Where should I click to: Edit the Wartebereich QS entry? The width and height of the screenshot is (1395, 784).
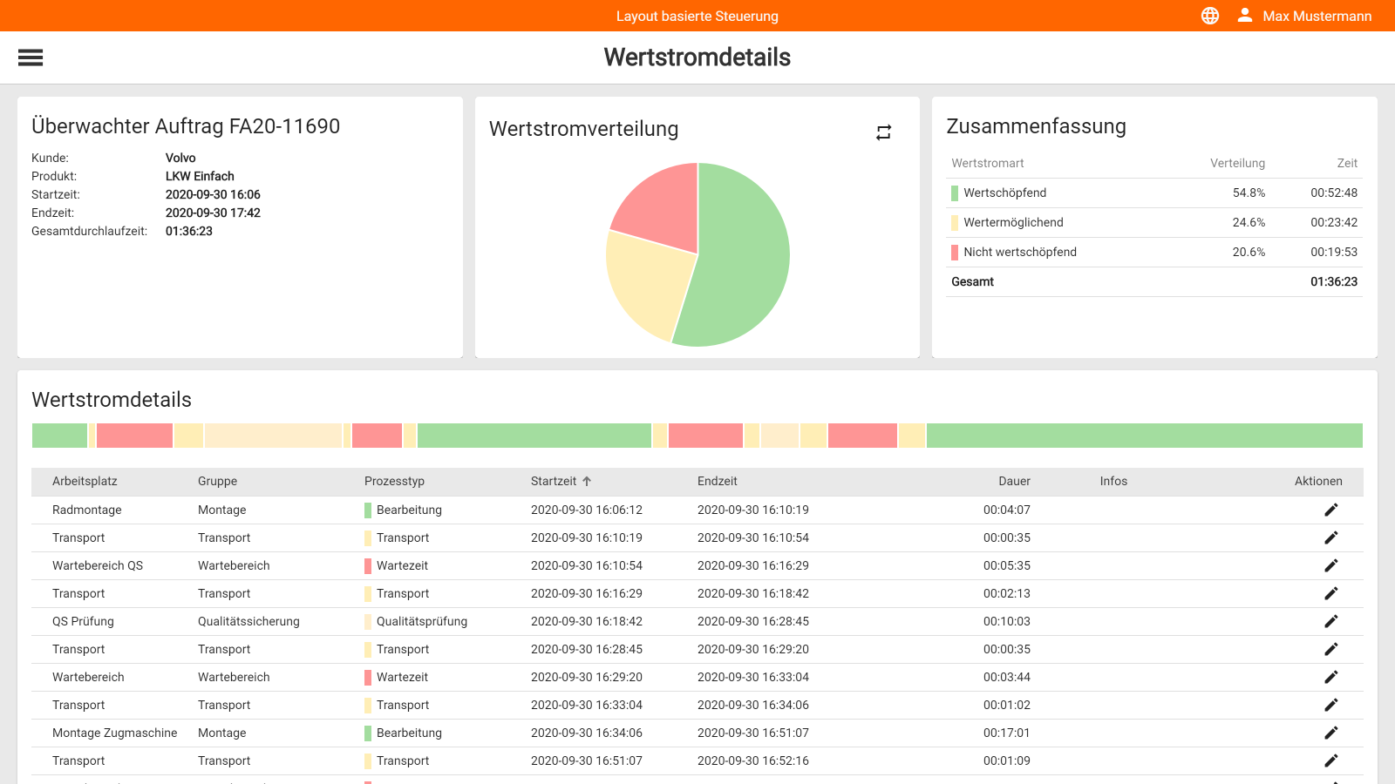click(1331, 565)
